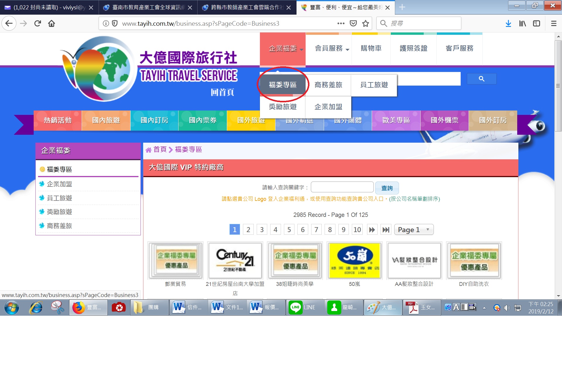The height and width of the screenshot is (373, 562).
Task: Open the 國內訂房 category
Action: point(154,120)
